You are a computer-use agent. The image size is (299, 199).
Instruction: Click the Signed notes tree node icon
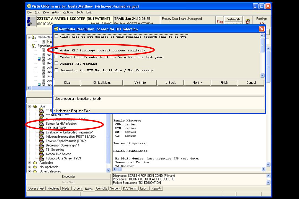34,46
